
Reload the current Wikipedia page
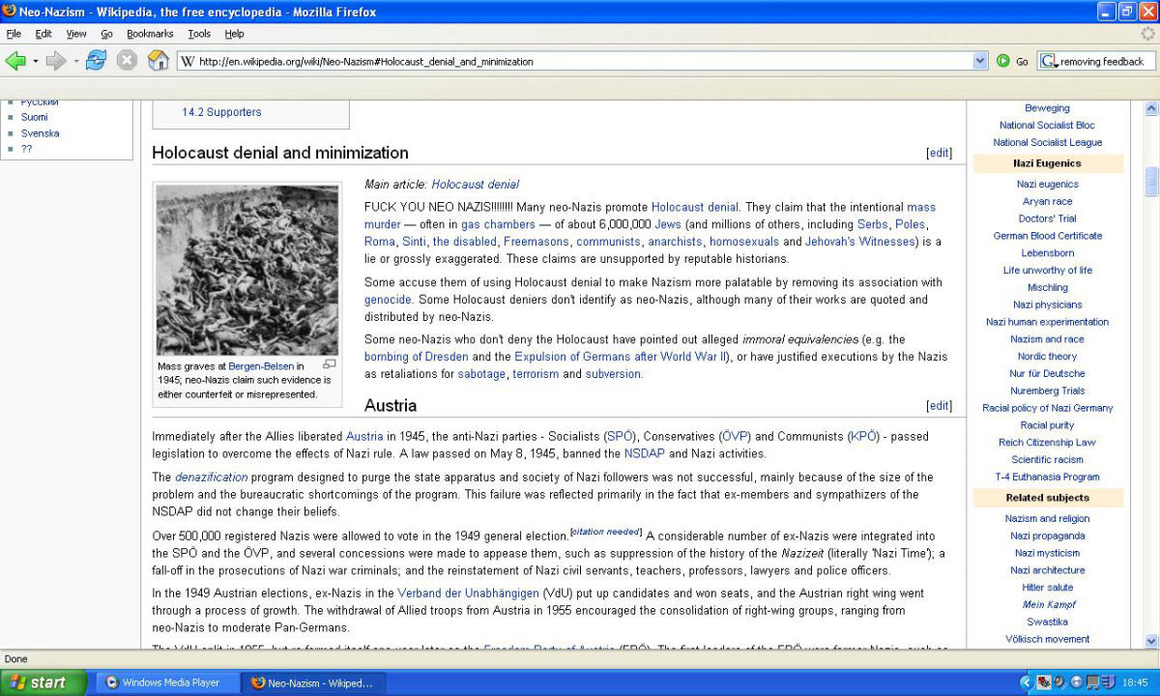coord(95,60)
